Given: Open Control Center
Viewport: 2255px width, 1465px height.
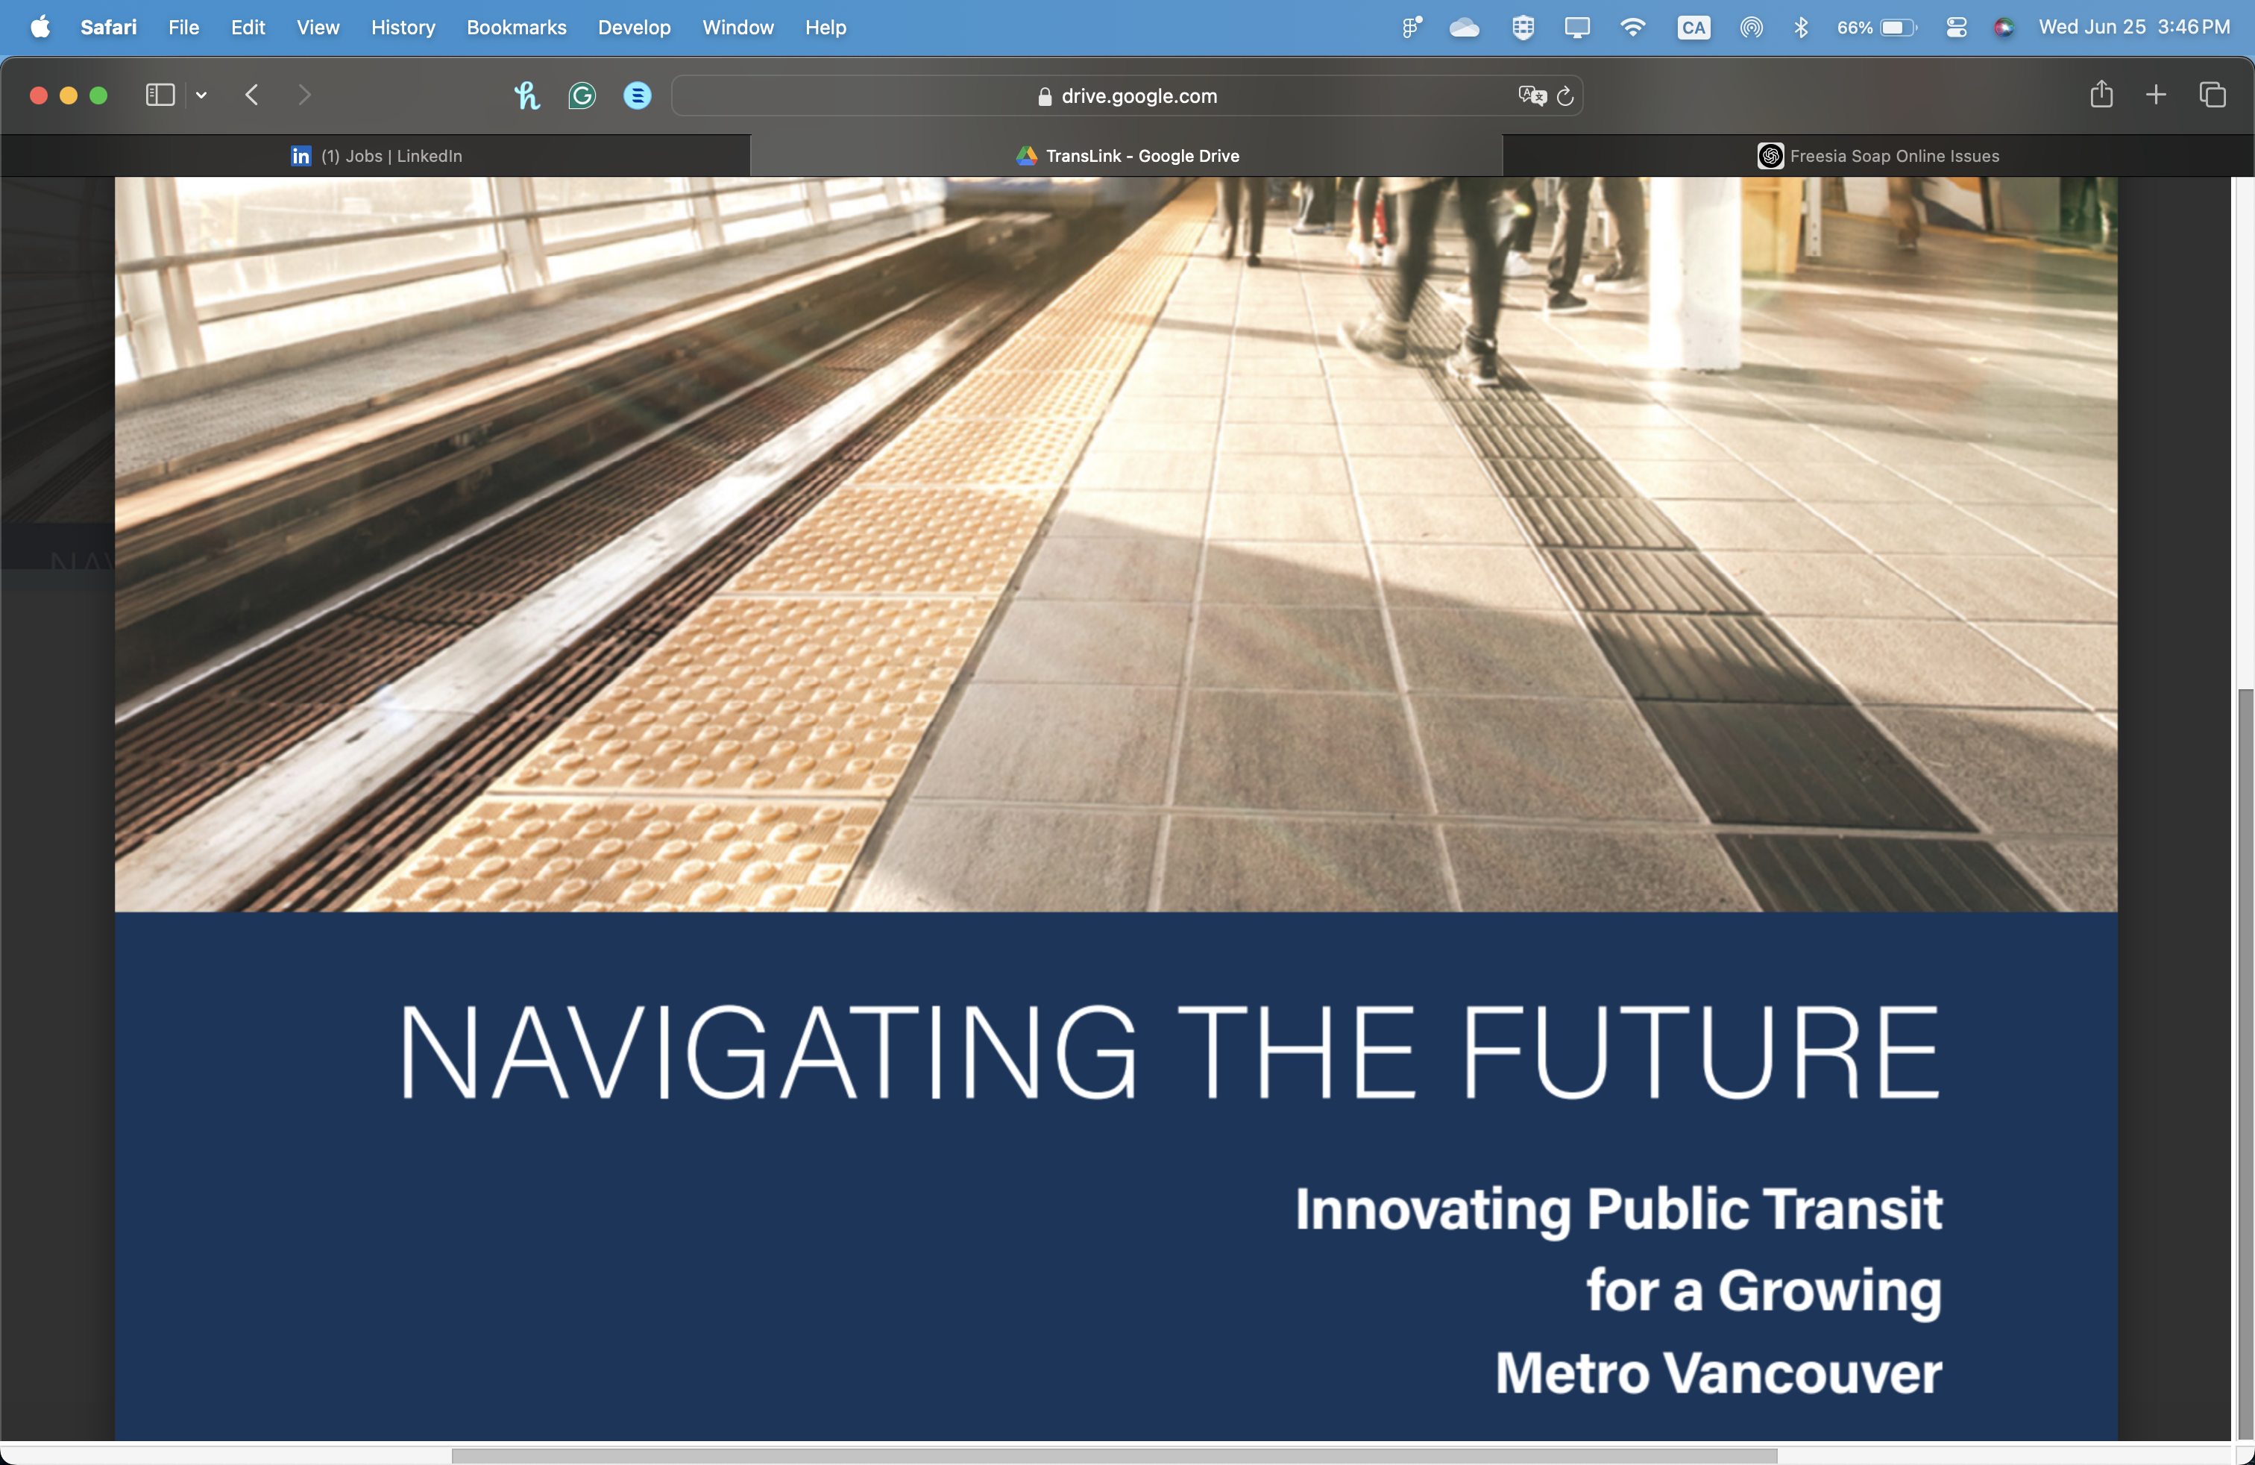Looking at the screenshot, I should click(1957, 28).
